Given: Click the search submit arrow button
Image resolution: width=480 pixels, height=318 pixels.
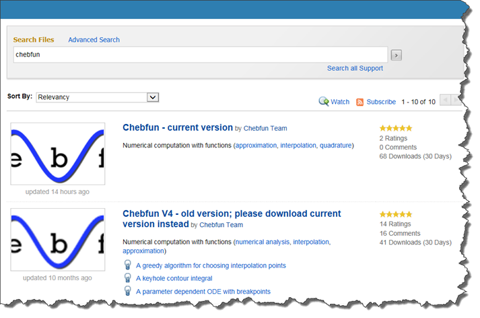Looking at the screenshot, I should [x=396, y=55].
